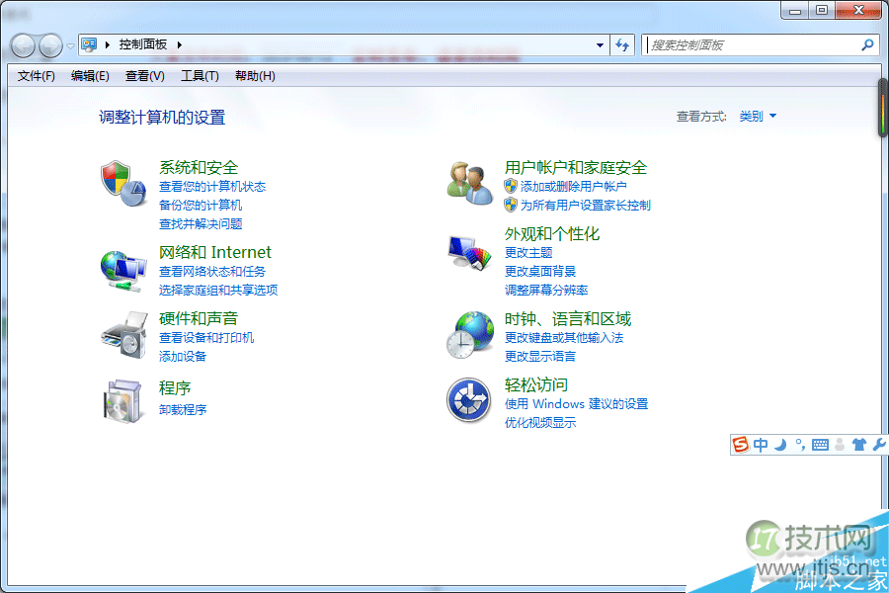This screenshot has height=593, width=889.
Task: Toggle full/half width with the moon icon
Action: click(779, 445)
